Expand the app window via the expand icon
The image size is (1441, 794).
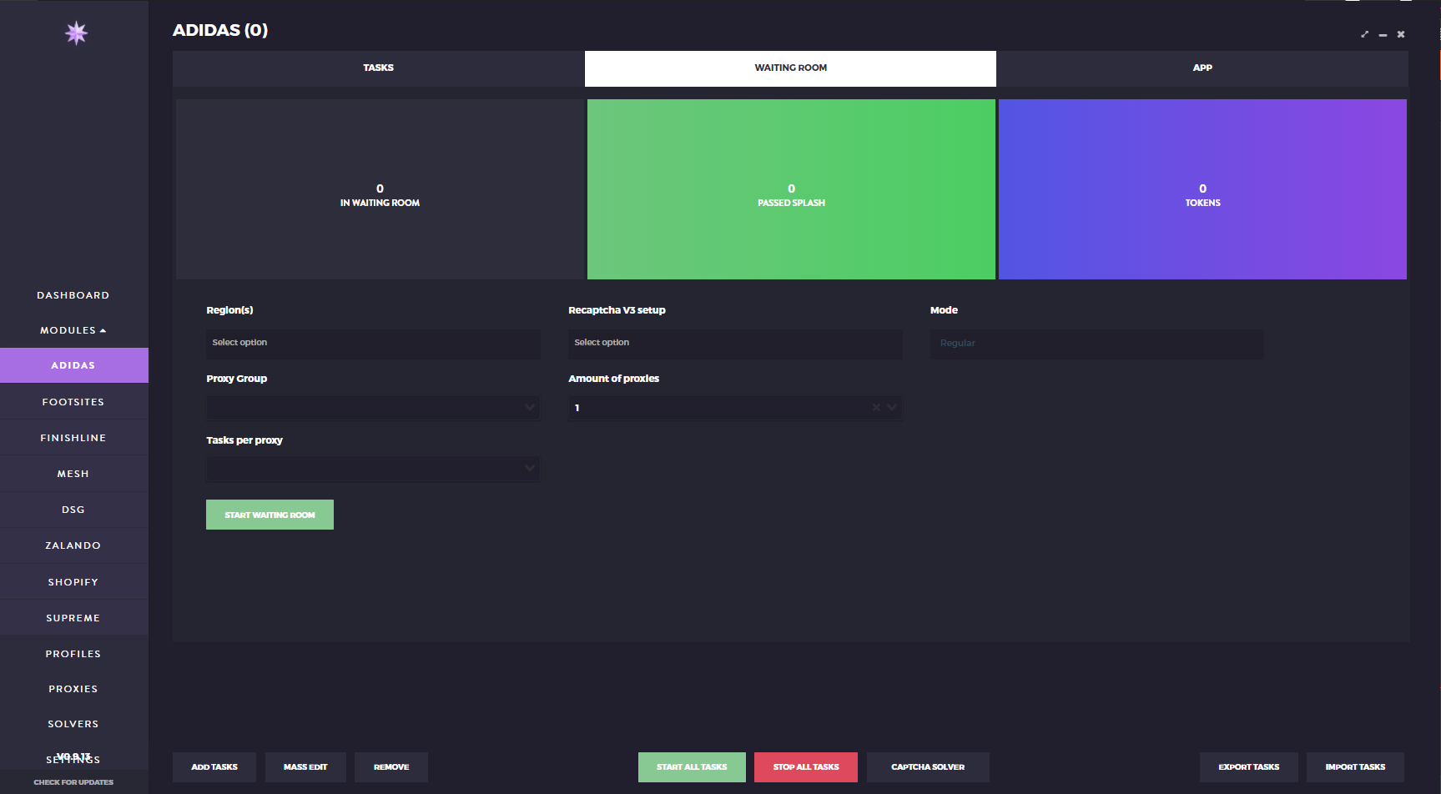(x=1365, y=34)
